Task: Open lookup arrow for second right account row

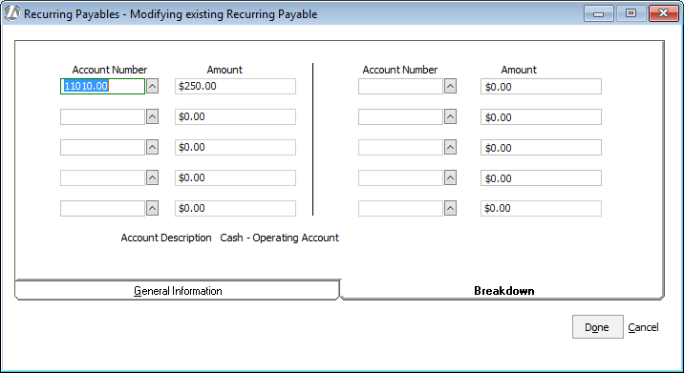Action: click(451, 116)
